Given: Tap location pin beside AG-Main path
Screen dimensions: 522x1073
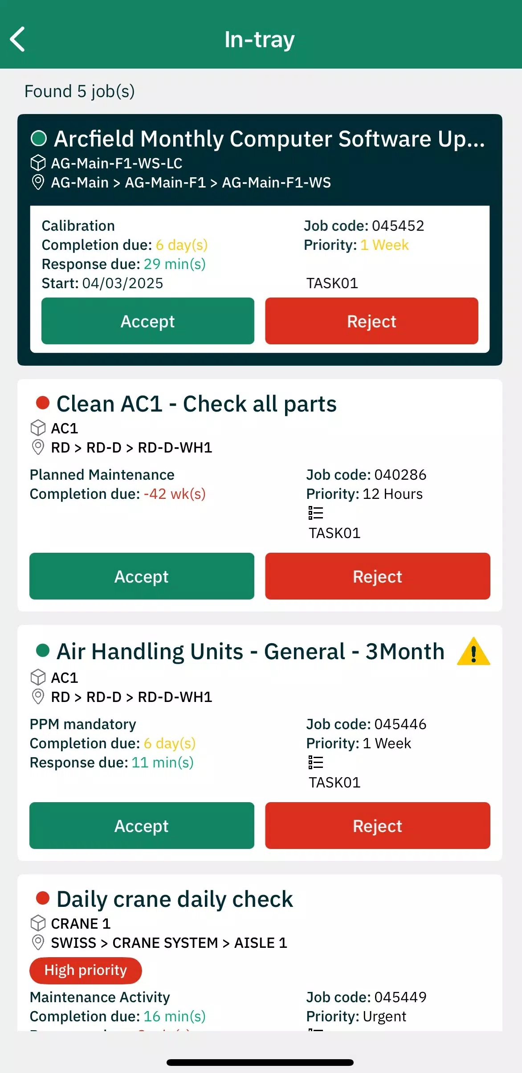Looking at the screenshot, I should 38,182.
